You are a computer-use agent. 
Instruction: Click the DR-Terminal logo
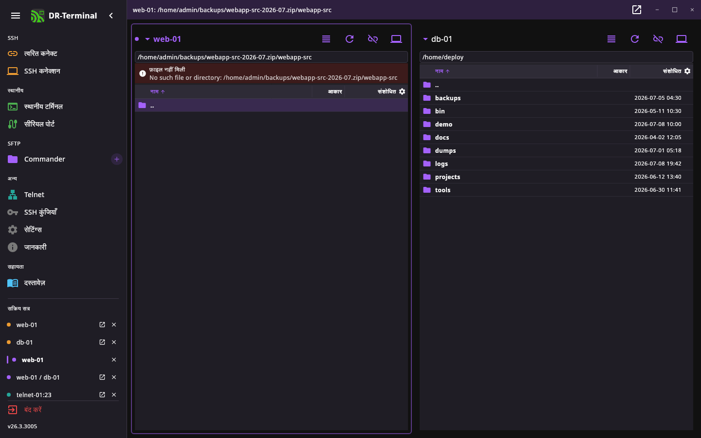37,16
